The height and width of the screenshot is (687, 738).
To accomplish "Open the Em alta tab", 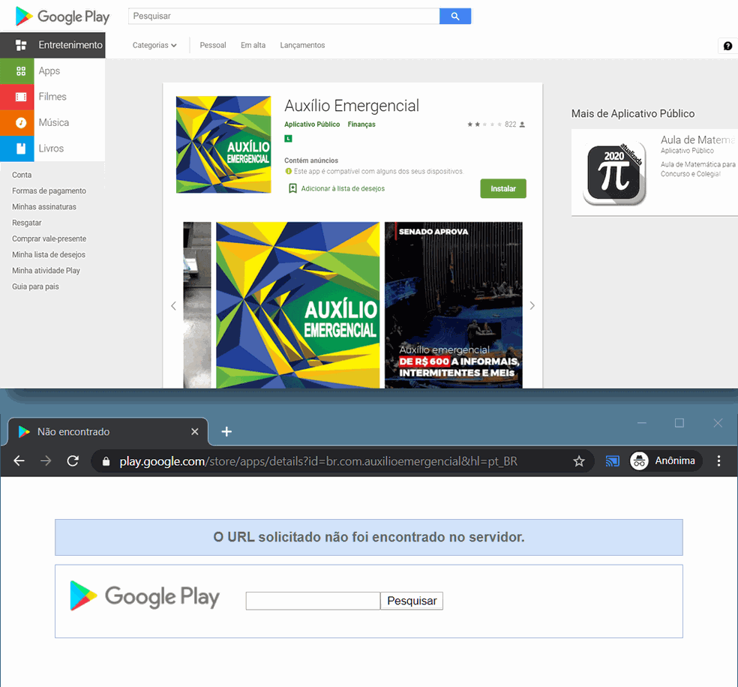I will click(253, 45).
